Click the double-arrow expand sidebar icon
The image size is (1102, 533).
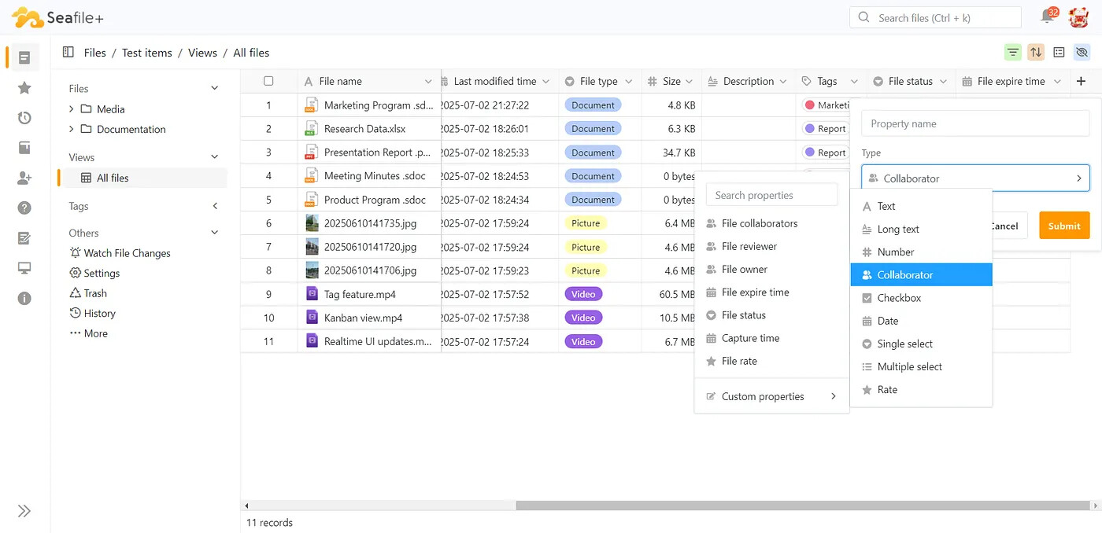point(24,511)
